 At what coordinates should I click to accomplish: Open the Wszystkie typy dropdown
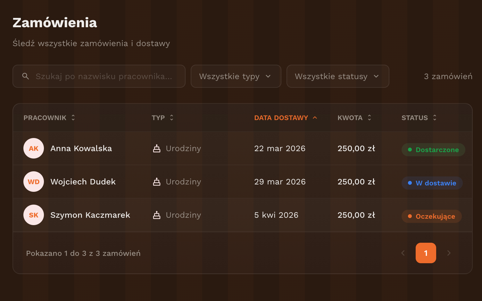(236, 76)
